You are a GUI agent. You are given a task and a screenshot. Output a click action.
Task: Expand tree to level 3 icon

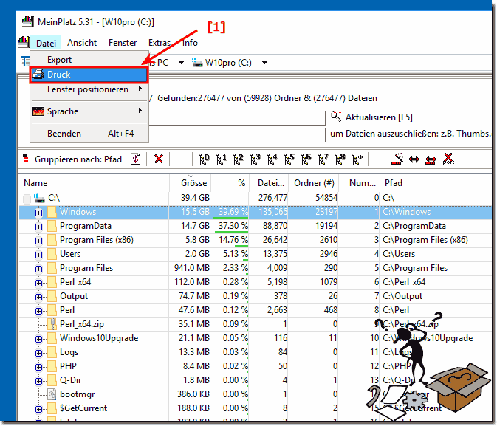click(256, 159)
